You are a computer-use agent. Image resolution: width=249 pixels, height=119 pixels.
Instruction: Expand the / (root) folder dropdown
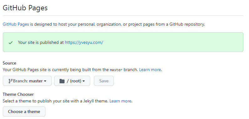(72, 81)
